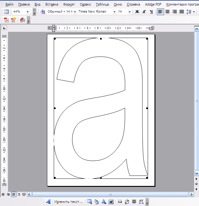Click center alignment button
This screenshot has height=206, width=199.
[x=167, y=12]
